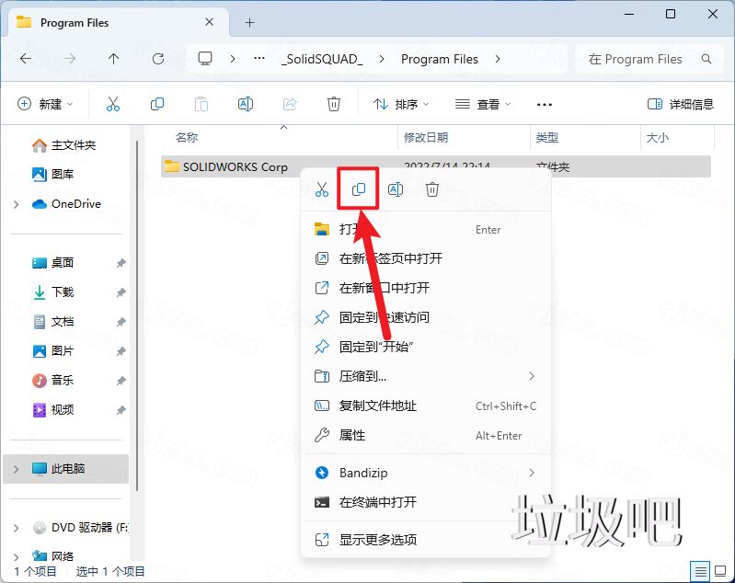
Task: Open chevron after _SolidSQUAD_ breadcrumb
Action: click(382, 59)
